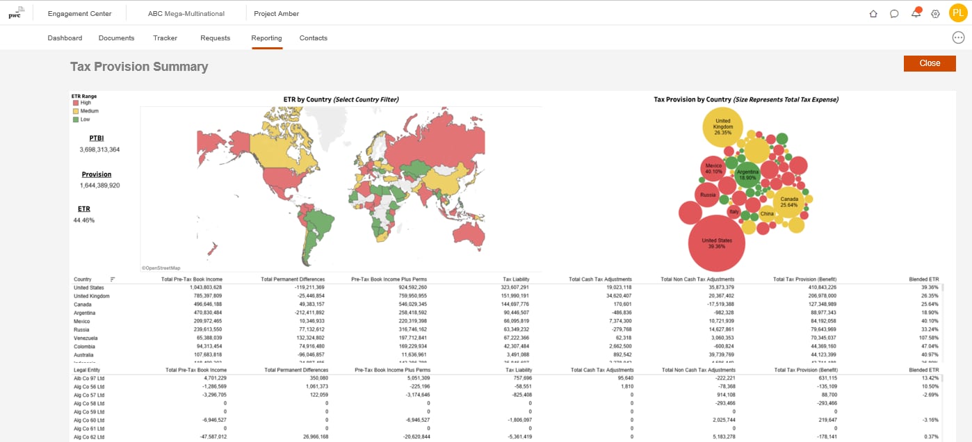Click the PL user avatar
This screenshot has width=972, height=442.
[x=958, y=13]
